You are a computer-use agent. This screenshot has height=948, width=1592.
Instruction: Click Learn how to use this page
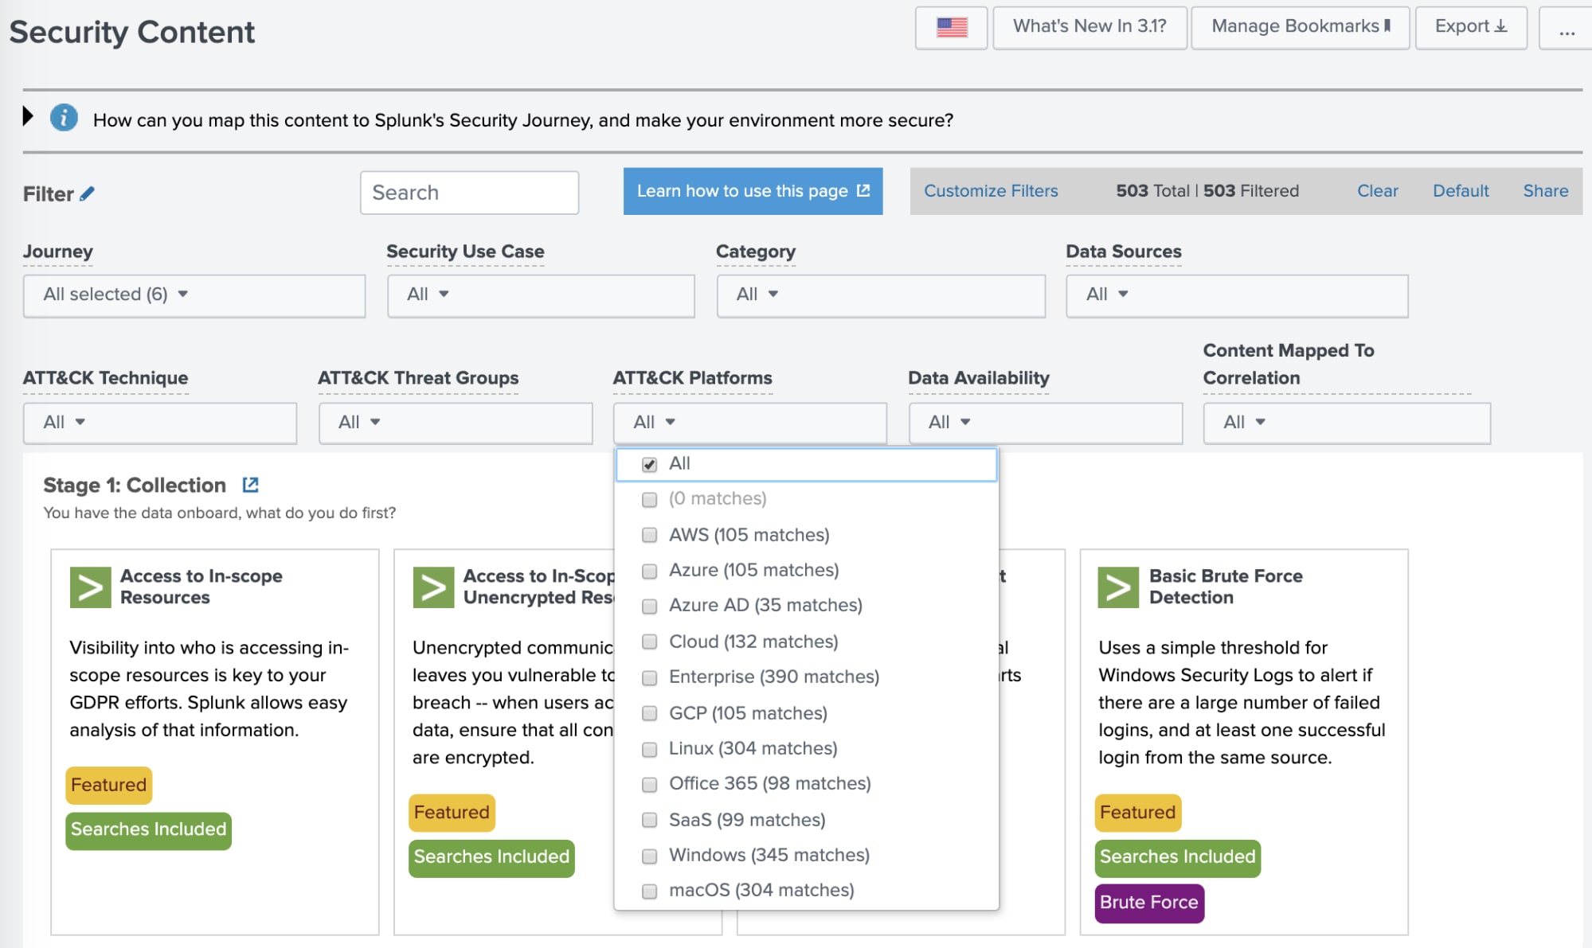pos(753,191)
